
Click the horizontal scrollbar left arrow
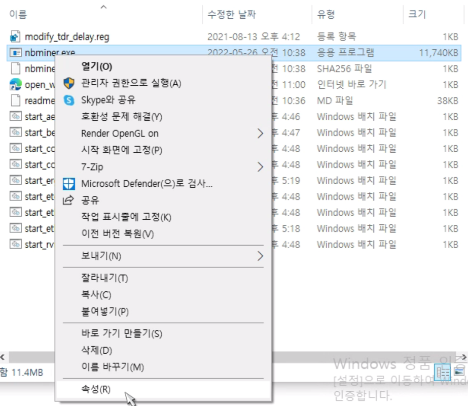point(3,357)
